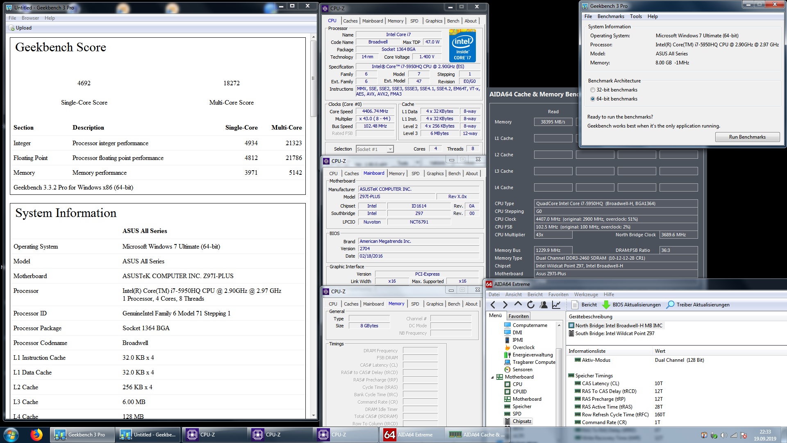Select Speicher item in AIDA64 tree
787x443 pixels.
pyautogui.click(x=518, y=406)
